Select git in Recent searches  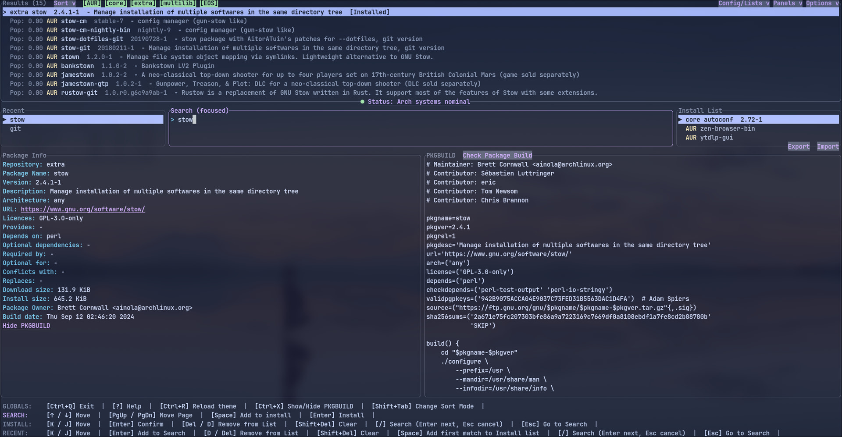15,128
